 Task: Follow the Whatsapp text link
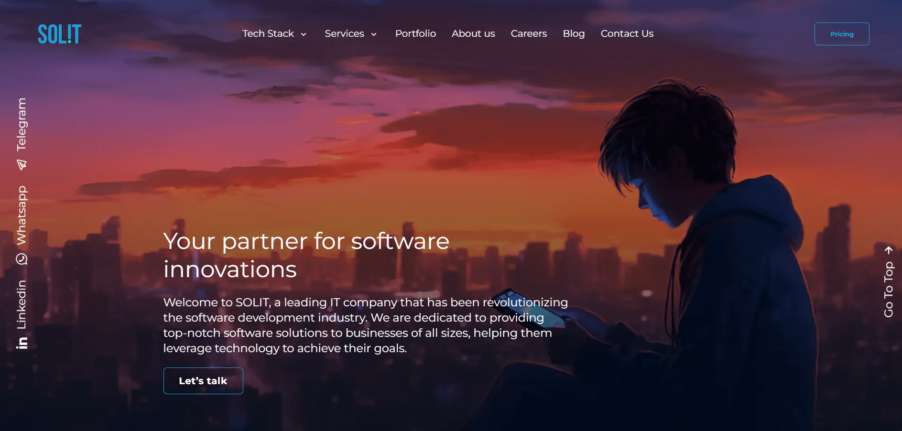tap(22, 215)
